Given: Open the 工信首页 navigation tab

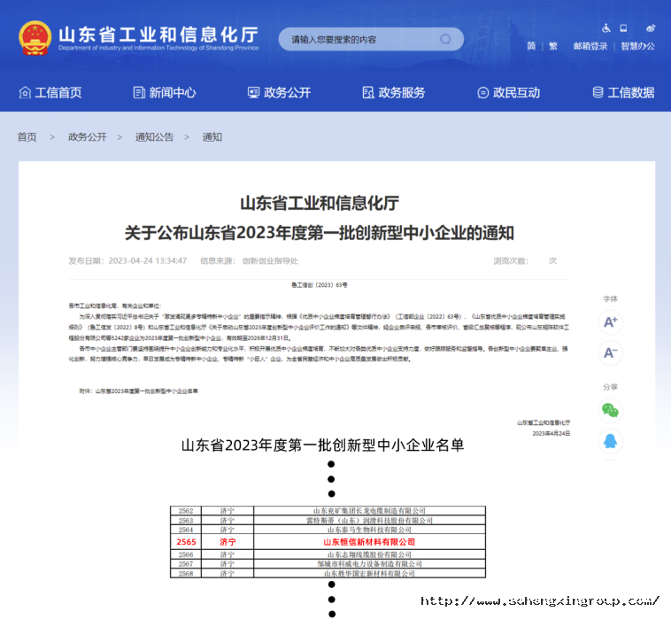Looking at the screenshot, I should pos(50,92).
